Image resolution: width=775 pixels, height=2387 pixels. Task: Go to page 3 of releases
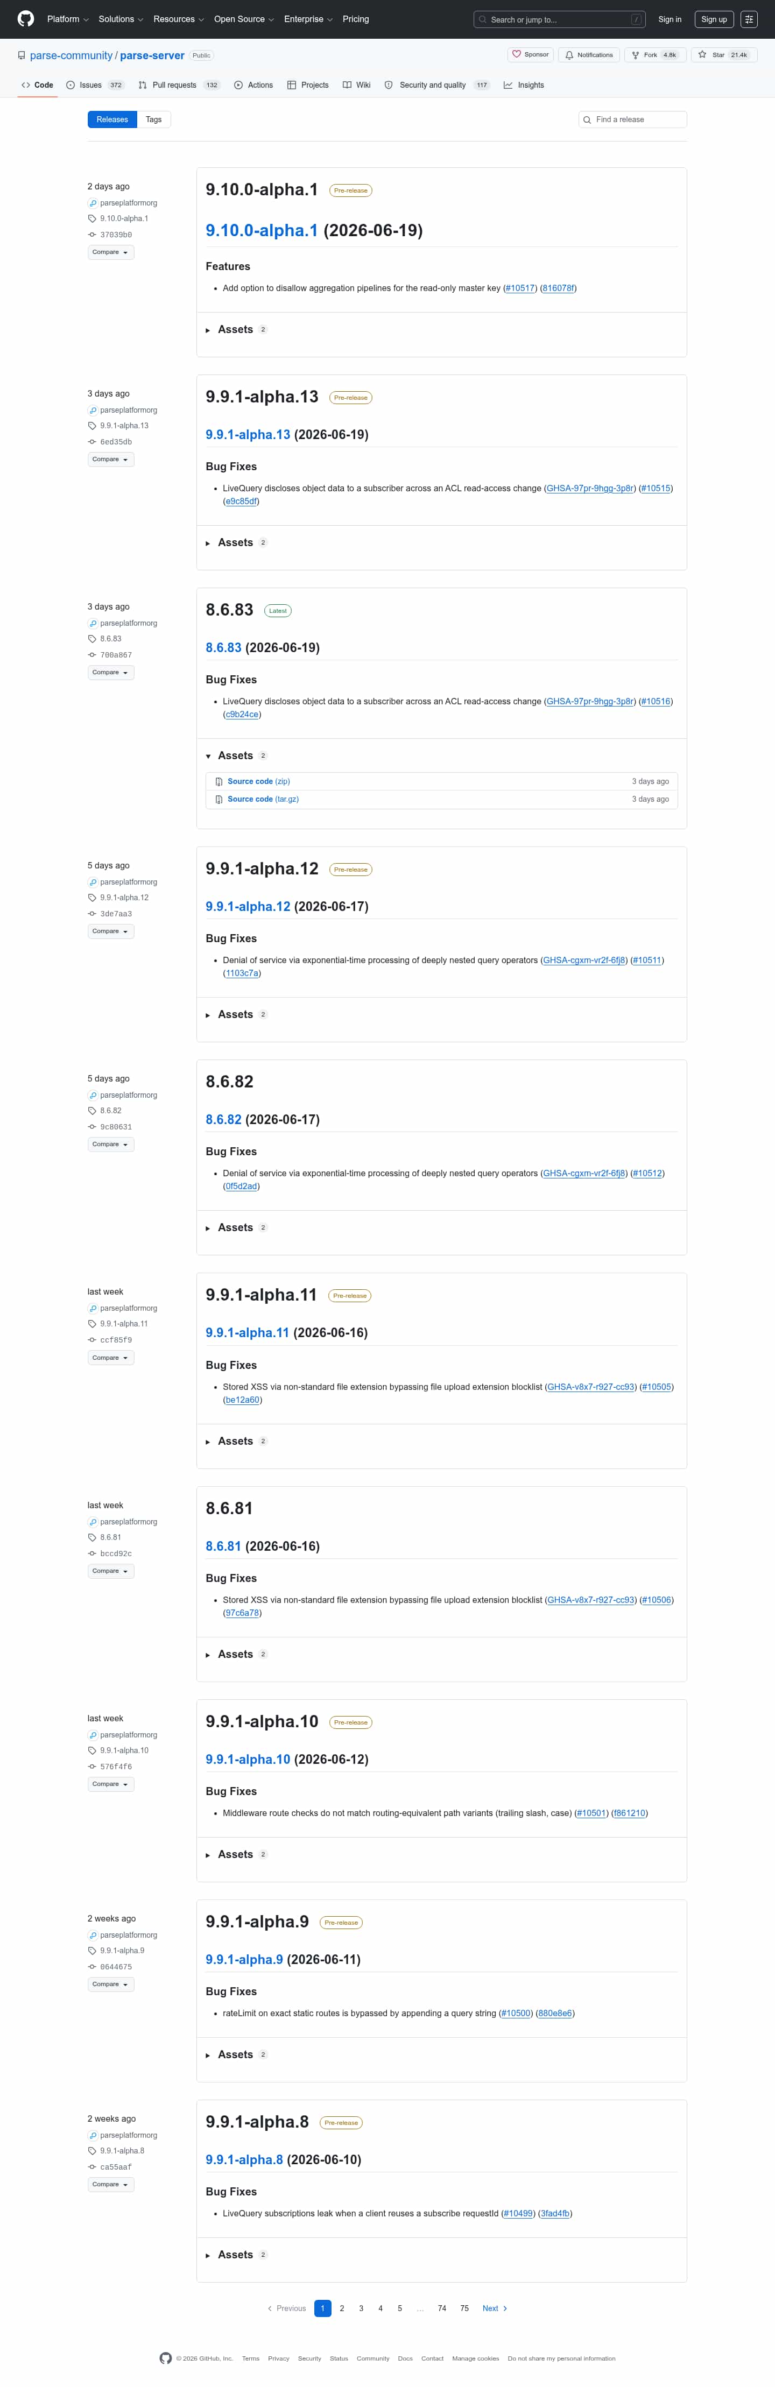tap(362, 2308)
